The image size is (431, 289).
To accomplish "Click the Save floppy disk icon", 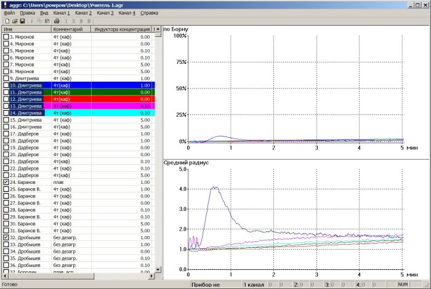I will click(22, 21).
